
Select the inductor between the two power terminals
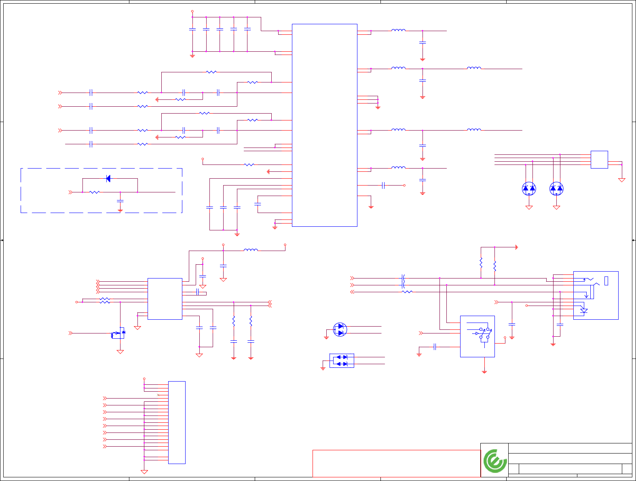(x=251, y=251)
